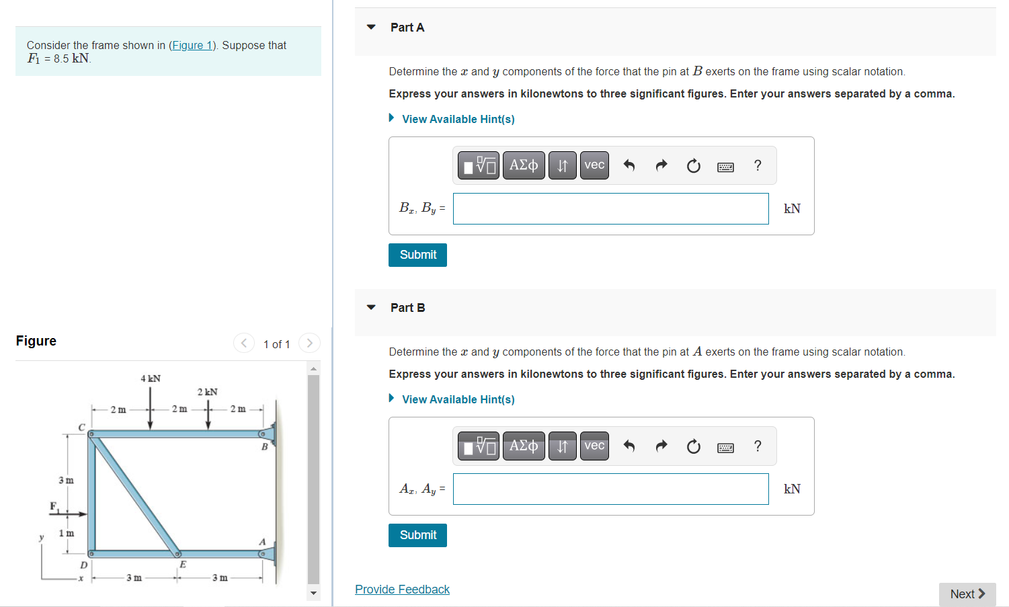Click subscript/superscript arrows tool in Part B
The height and width of the screenshot is (607, 1009).
click(563, 446)
